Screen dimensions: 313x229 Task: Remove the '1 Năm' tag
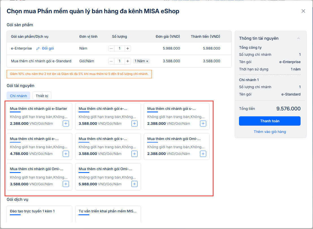147,61
